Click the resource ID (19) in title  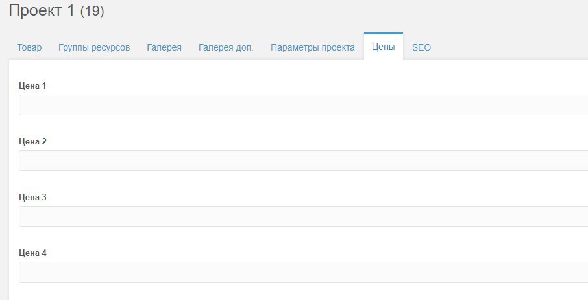click(x=92, y=11)
